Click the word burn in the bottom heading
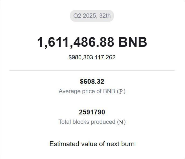Image resolution: width=185 pixels, height=159 pixels. point(128,144)
